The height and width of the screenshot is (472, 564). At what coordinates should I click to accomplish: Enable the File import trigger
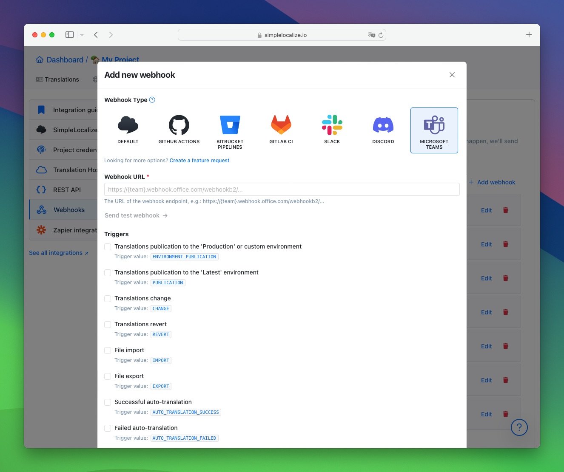point(108,350)
